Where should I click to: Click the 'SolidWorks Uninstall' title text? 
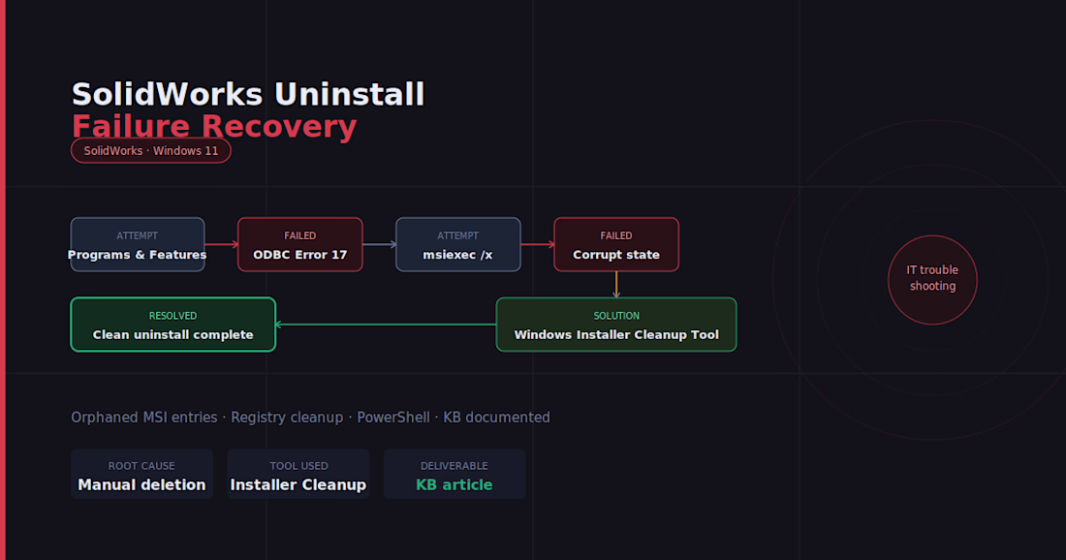(x=248, y=95)
